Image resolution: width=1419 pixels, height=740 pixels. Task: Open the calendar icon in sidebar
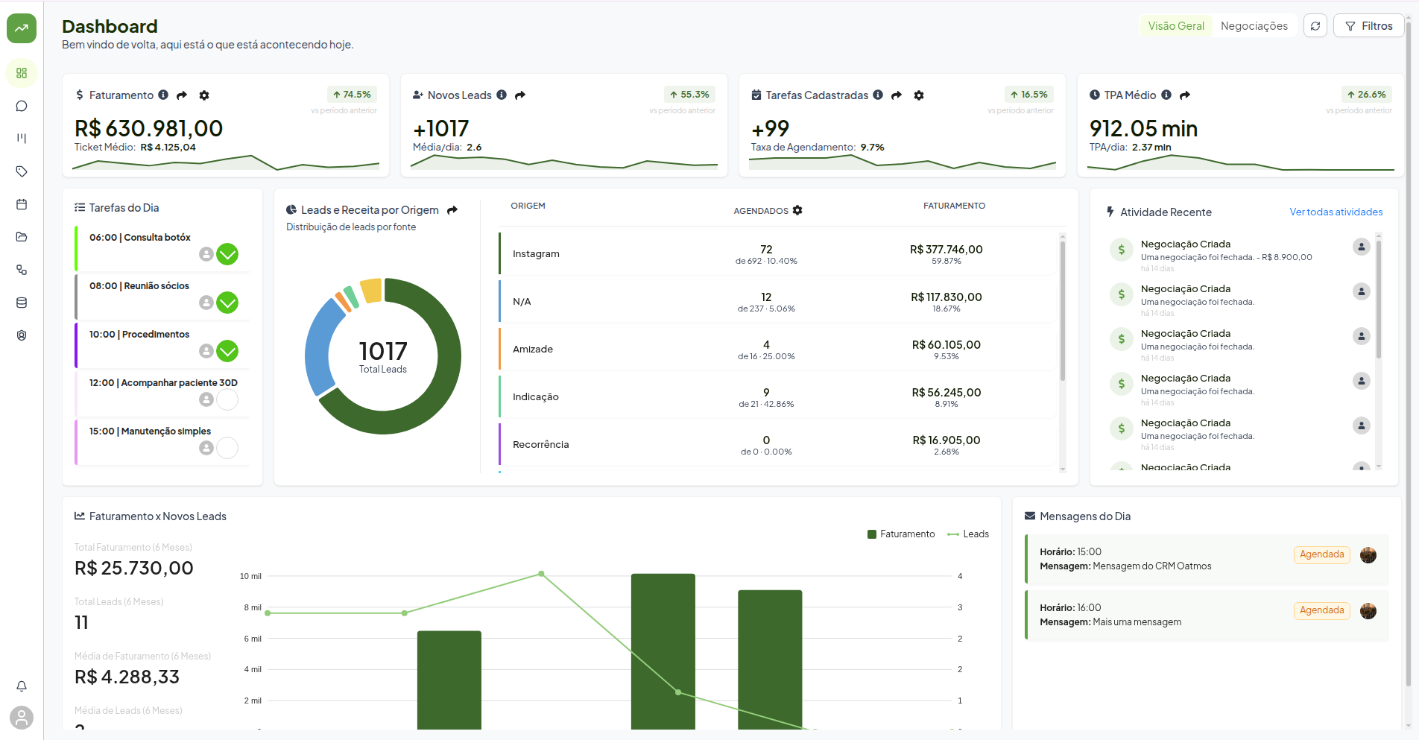tap(22, 204)
